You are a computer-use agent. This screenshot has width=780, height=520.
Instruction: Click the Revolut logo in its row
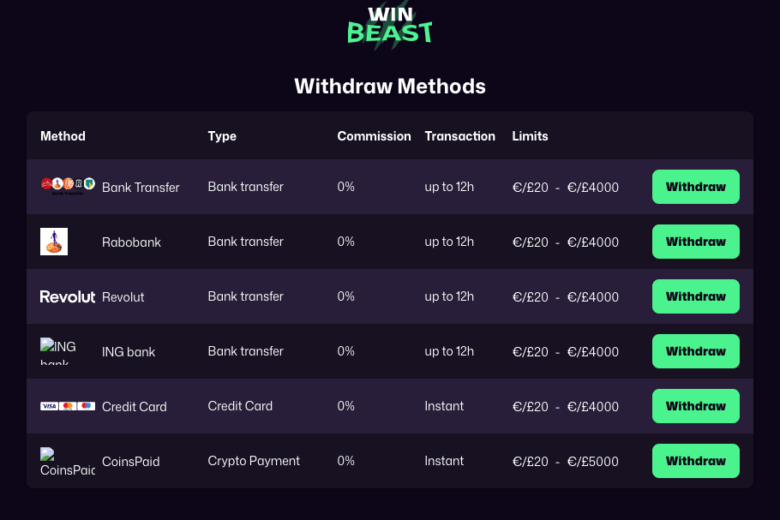68,296
